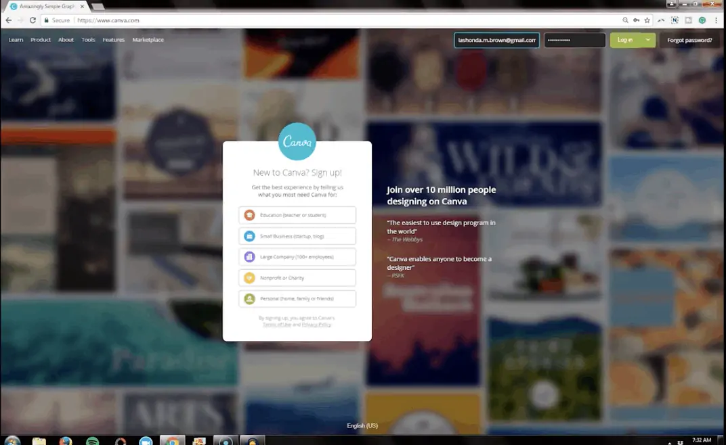Viewport: 726px width, 445px height.
Task: Click the N extension icon in toolbar
Action: point(675,20)
